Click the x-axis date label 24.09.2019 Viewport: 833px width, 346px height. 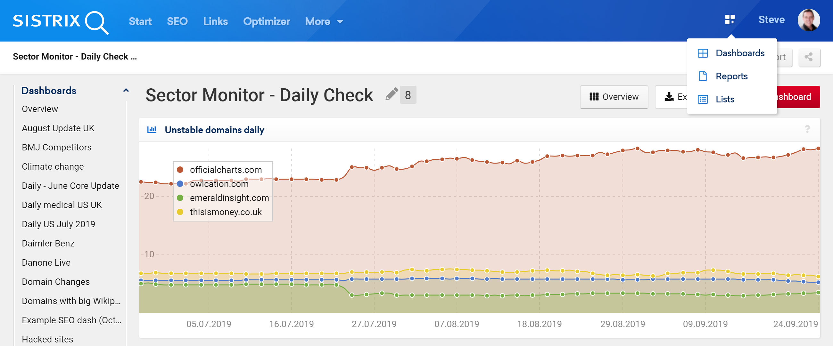point(795,324)
